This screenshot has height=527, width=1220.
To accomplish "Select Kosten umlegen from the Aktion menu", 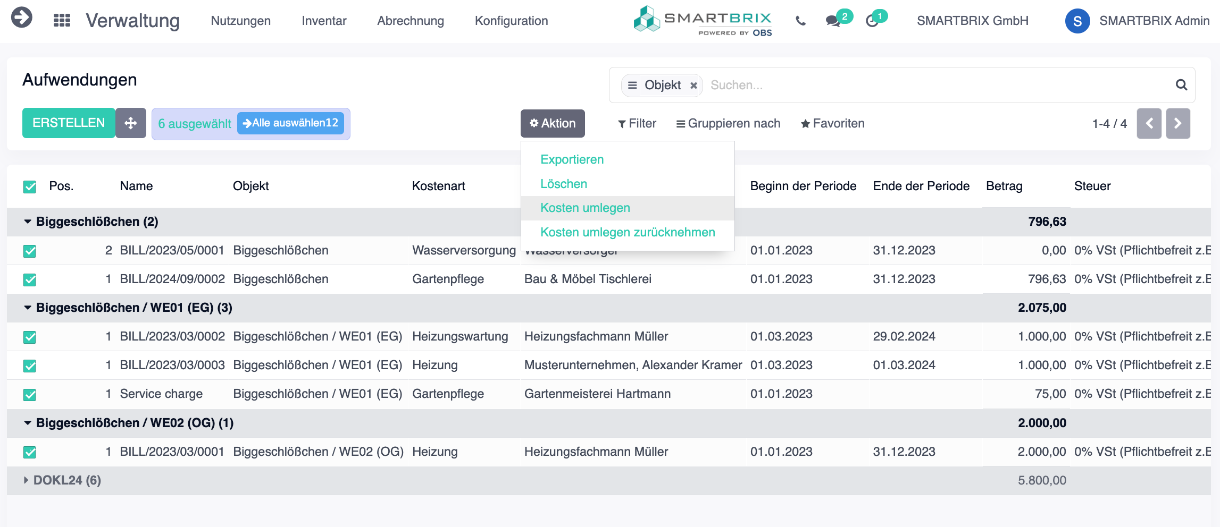I will click(x=585, y=208).
